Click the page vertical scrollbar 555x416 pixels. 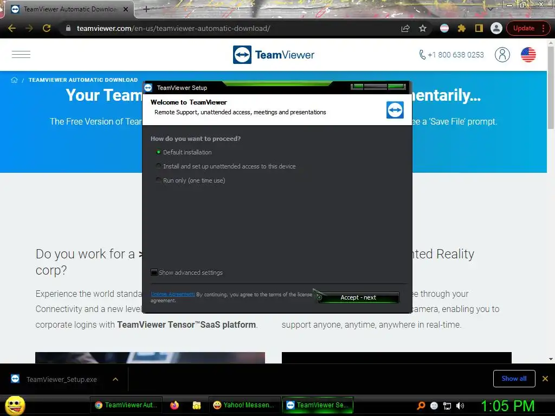pos(551,88)
